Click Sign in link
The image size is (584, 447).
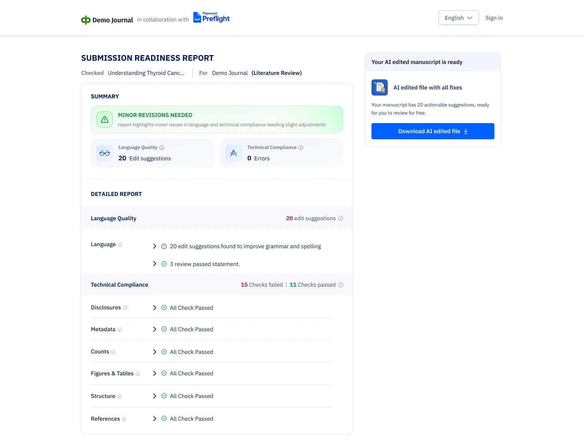coord(494,18)
